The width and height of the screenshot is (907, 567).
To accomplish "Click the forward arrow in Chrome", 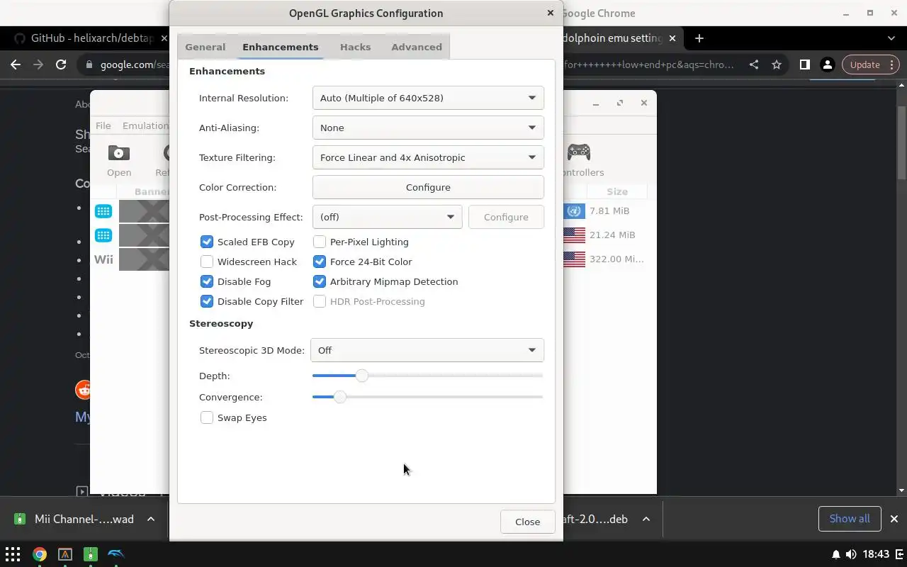I will 38,64.
